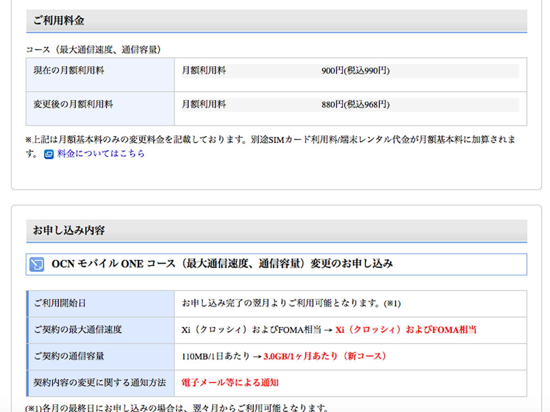This screenshot has width=550, height=412.
Task: Click the 110MB/1日あたり current capacity text
Action: point(216,357)
